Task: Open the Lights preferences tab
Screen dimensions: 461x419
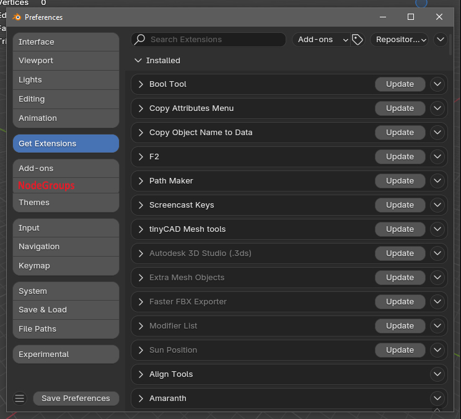Action: coord(66,80)
